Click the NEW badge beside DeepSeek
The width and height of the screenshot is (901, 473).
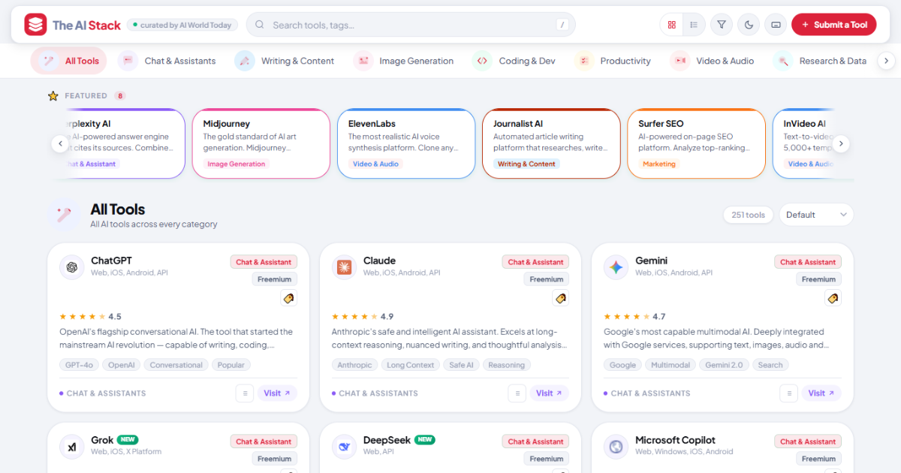[425, 440]
